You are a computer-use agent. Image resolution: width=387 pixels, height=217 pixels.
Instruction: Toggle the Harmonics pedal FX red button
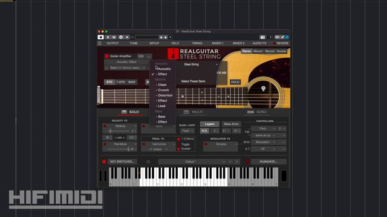click(x=144, y=144)
